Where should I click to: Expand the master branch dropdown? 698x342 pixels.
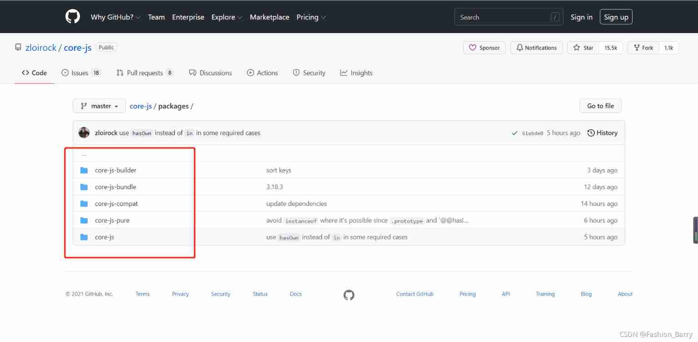(99, 106)
